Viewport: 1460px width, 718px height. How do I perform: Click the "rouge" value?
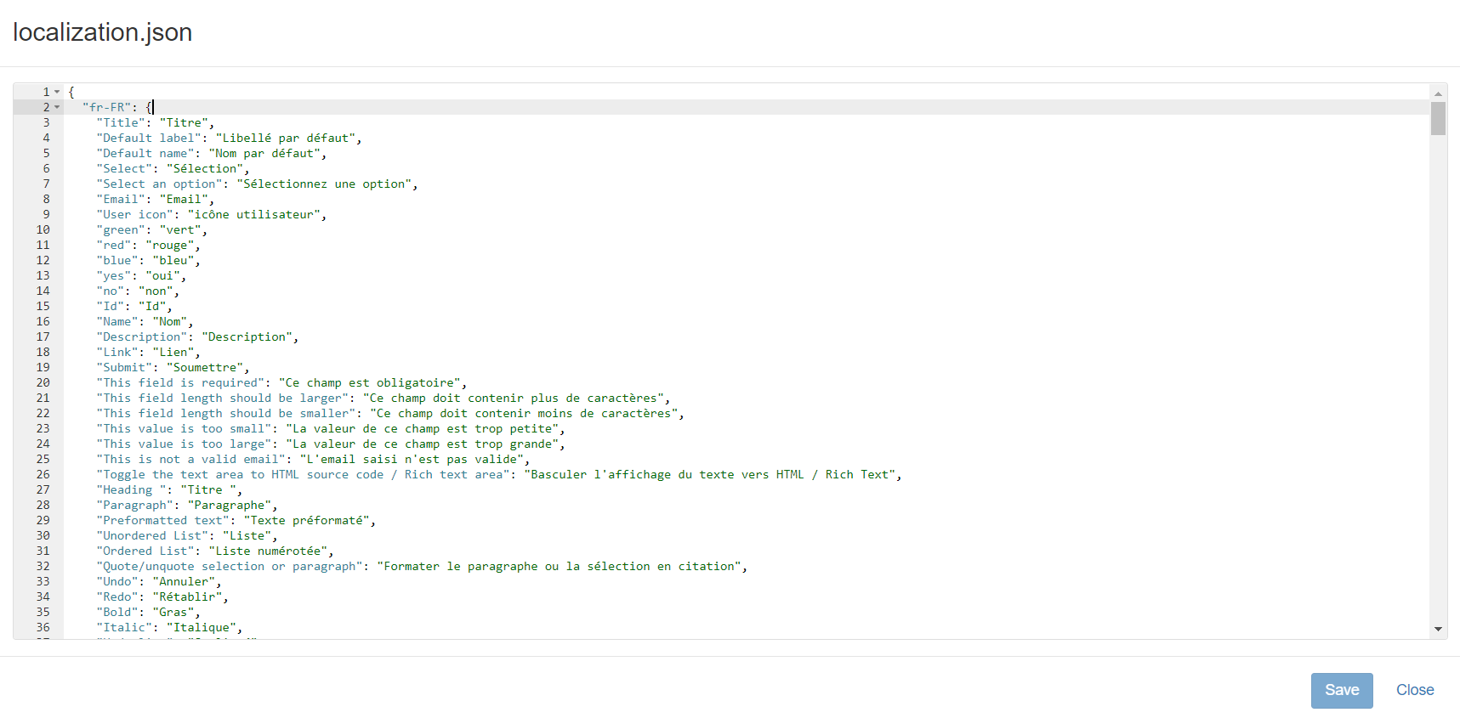pos(170,245)
